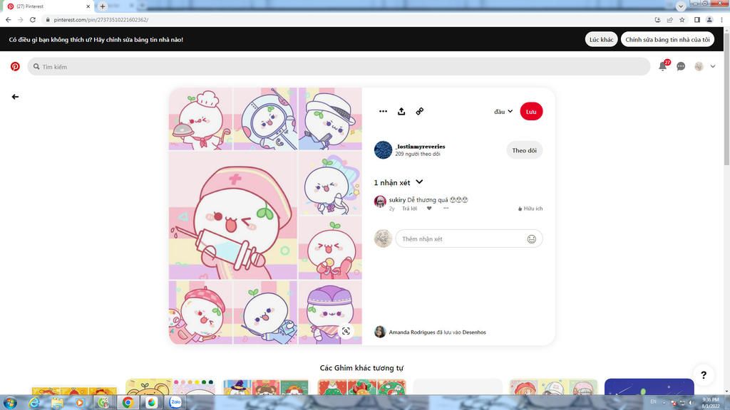The image size is (730, 410).
Task: Open your profile avatar in header
Action: [699, 66]
